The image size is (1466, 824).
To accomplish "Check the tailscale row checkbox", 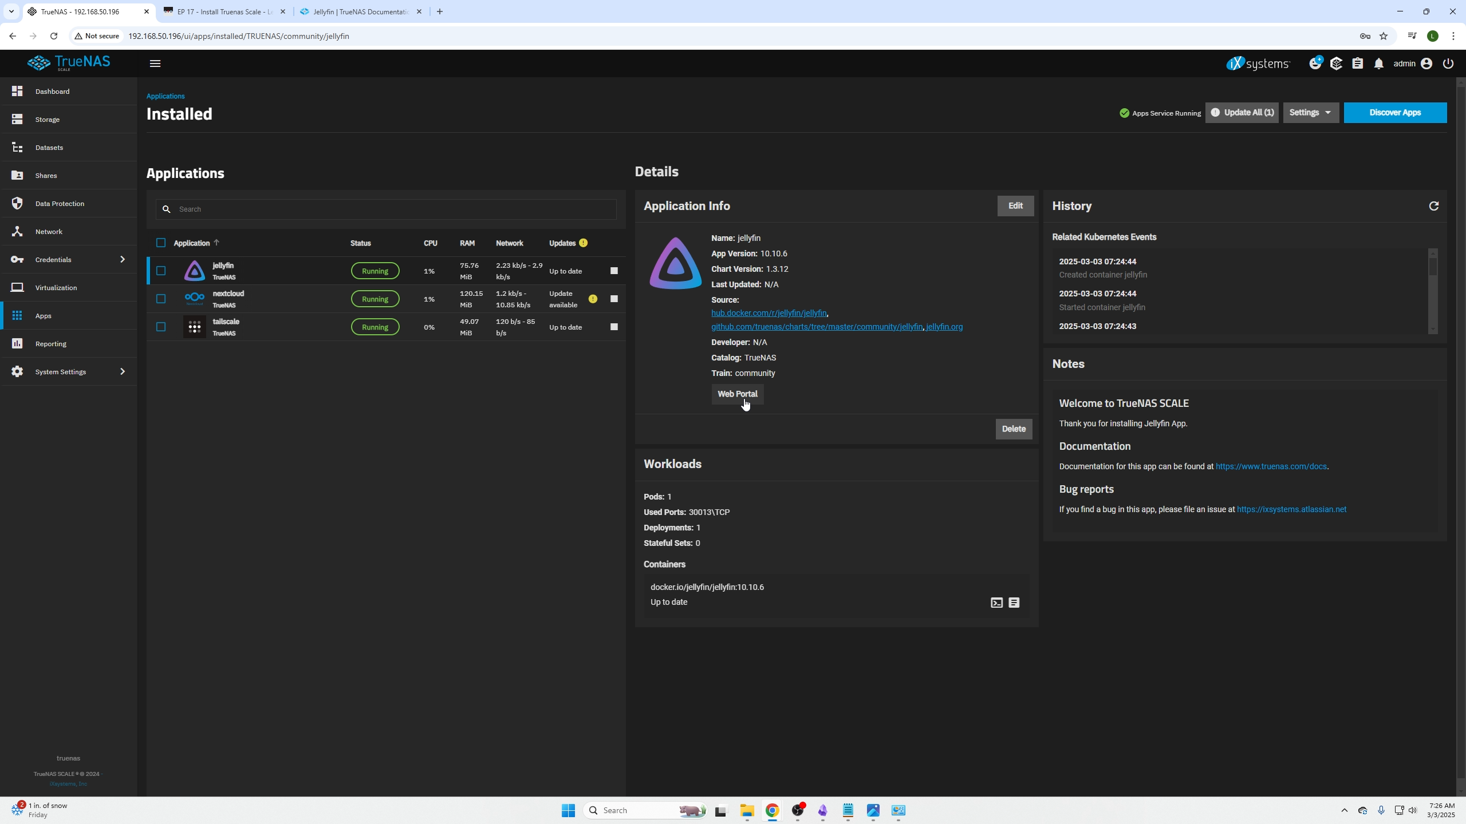I will (161, 327).
